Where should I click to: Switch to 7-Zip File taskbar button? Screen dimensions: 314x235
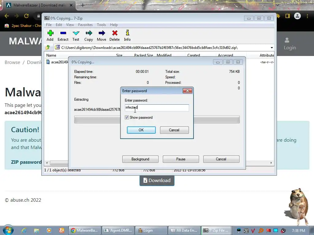click(x=216, y=230)
